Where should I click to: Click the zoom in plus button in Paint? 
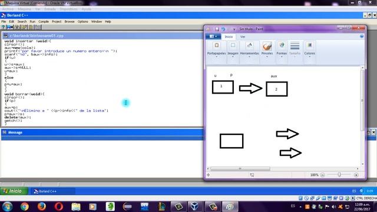point(356,175)
